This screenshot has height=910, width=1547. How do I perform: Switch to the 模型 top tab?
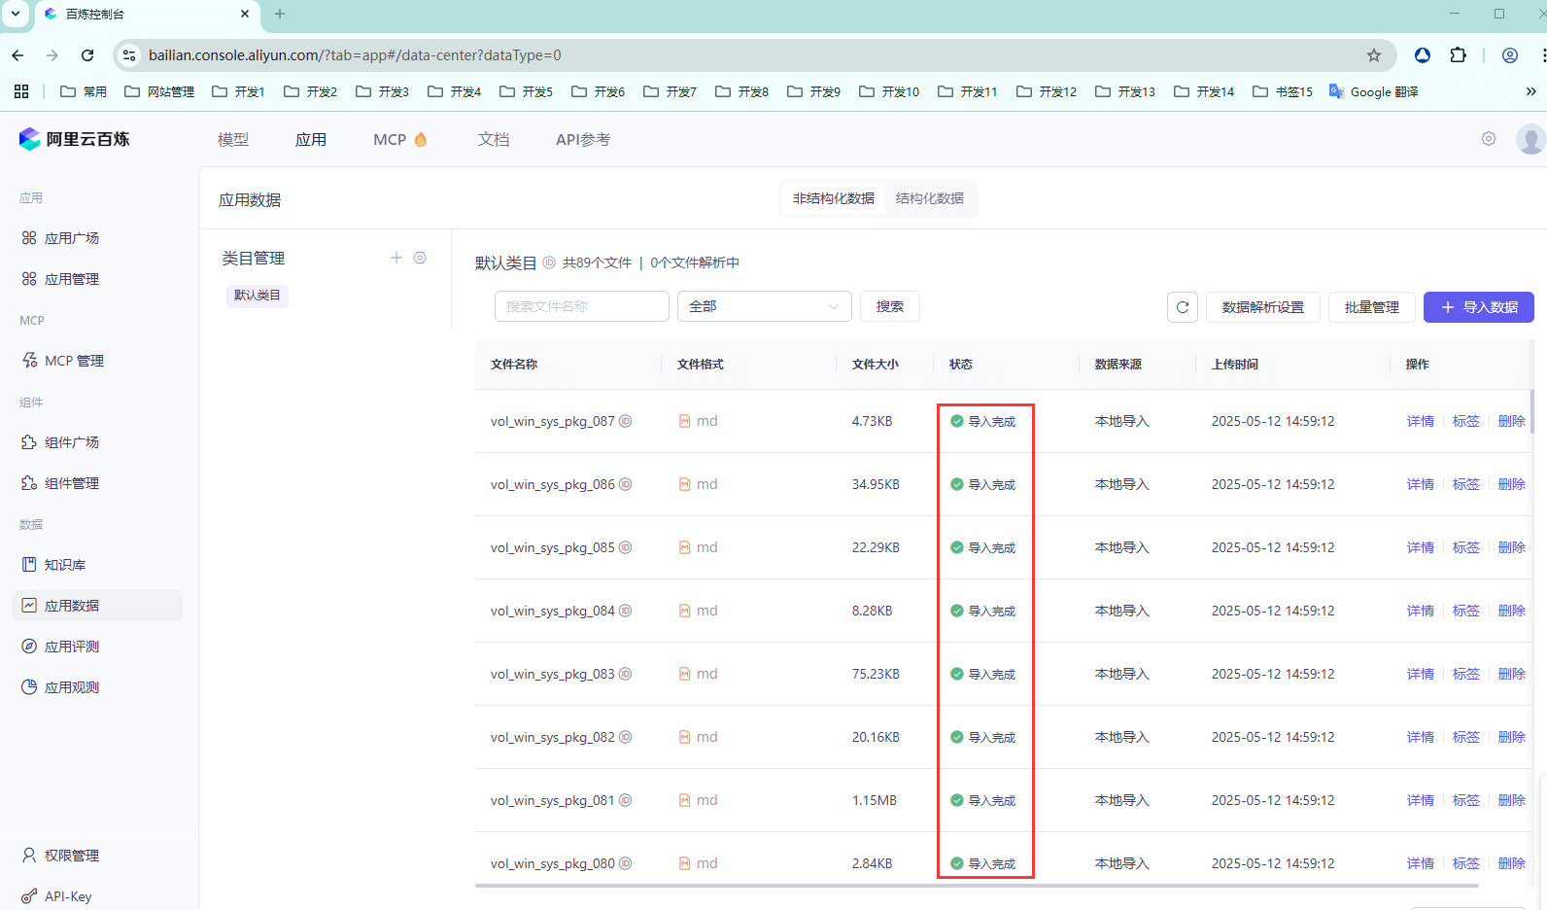coord(233,139)
